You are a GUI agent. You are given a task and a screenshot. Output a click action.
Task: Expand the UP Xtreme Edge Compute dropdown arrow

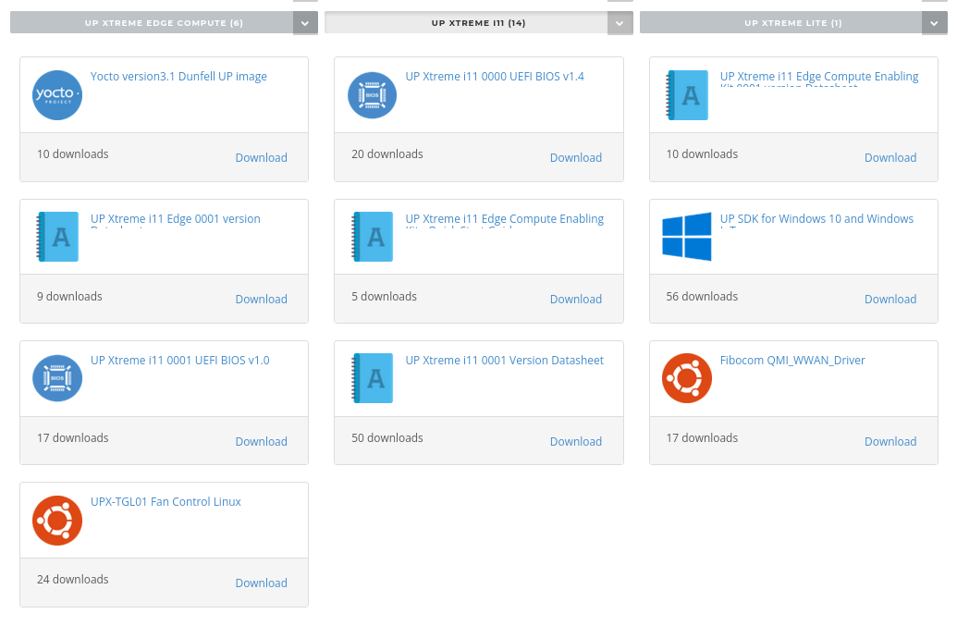coord(305,23)
